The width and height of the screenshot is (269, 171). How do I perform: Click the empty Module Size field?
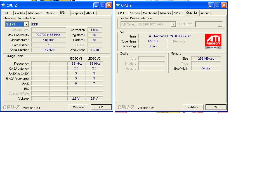pos(49,30)
